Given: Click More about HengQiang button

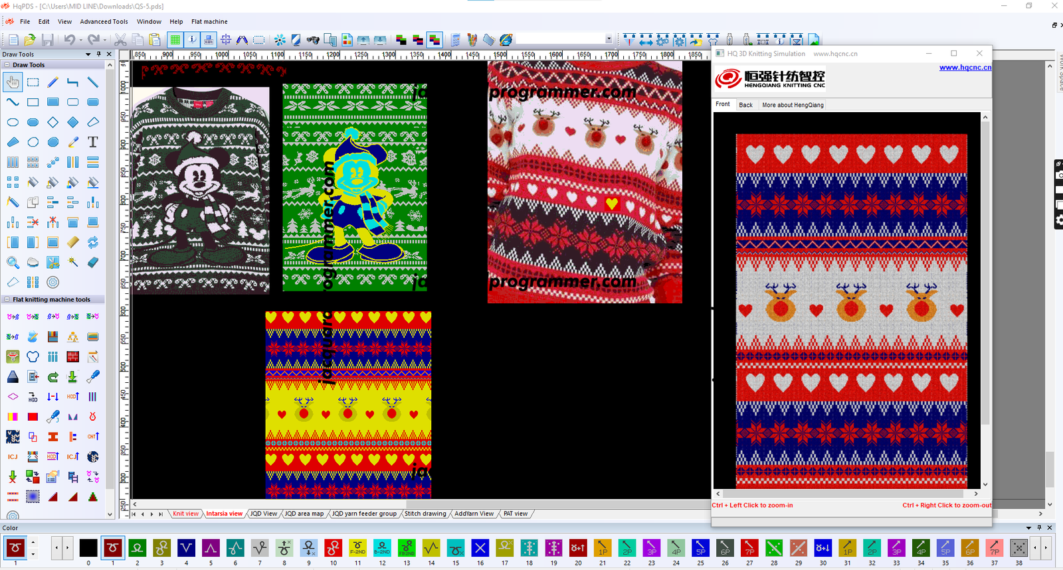Looking at the screenshot, I should (x=793, y=105).
